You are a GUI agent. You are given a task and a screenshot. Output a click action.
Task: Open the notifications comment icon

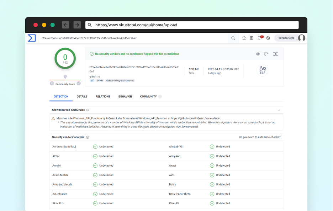click(x=260, y=38)
